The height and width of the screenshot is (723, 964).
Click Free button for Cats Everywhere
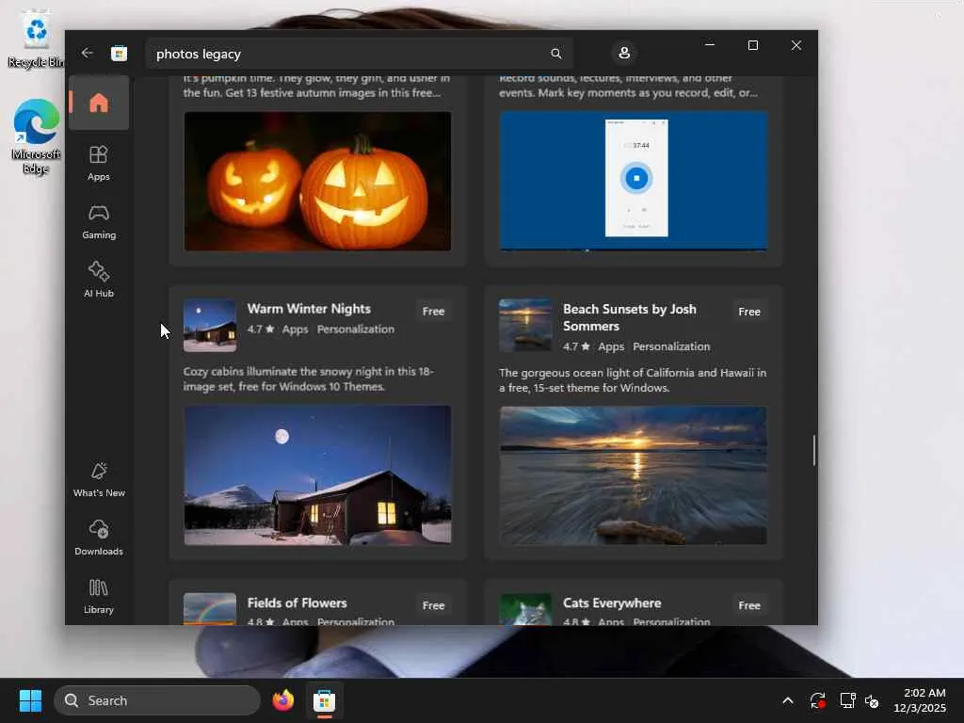pyautogui.click(x=748, y=605)
